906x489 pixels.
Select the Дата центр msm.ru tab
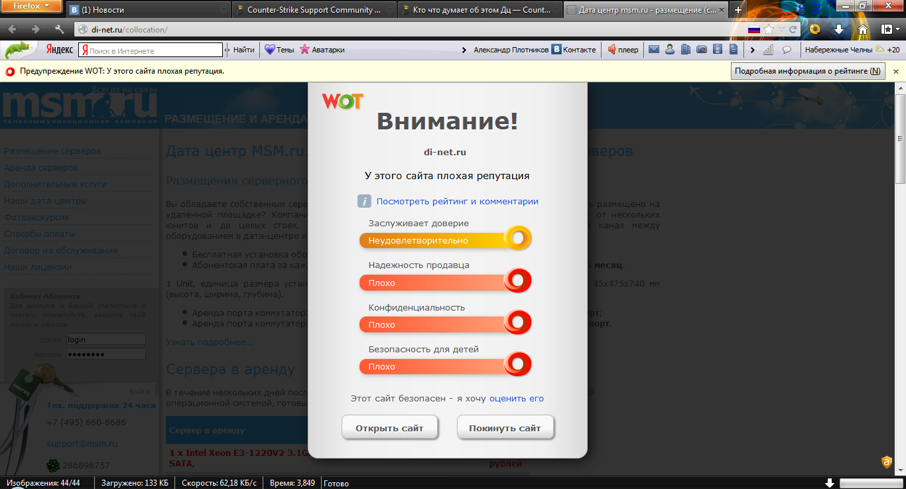(x=646, y=10)
